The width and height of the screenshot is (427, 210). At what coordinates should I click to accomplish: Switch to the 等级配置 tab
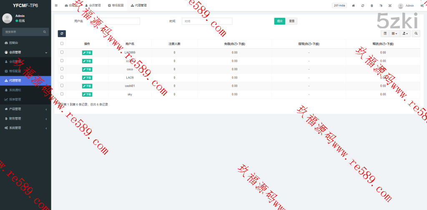(x=116, y=6)
